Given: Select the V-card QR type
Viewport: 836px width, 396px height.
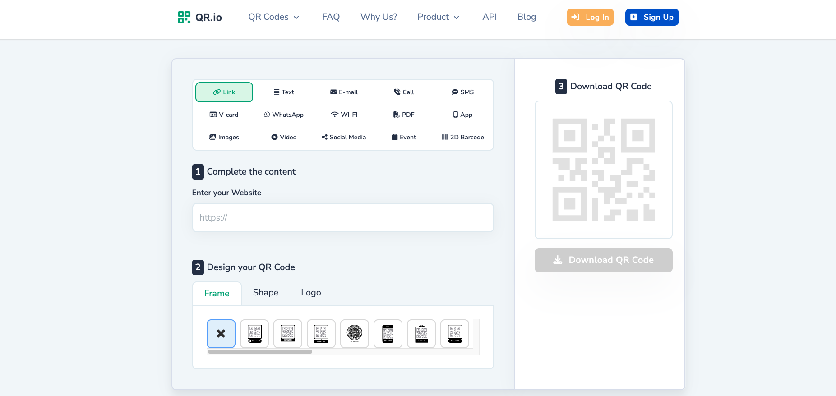Looking at the screenshot, I should [x=224, y=115].
